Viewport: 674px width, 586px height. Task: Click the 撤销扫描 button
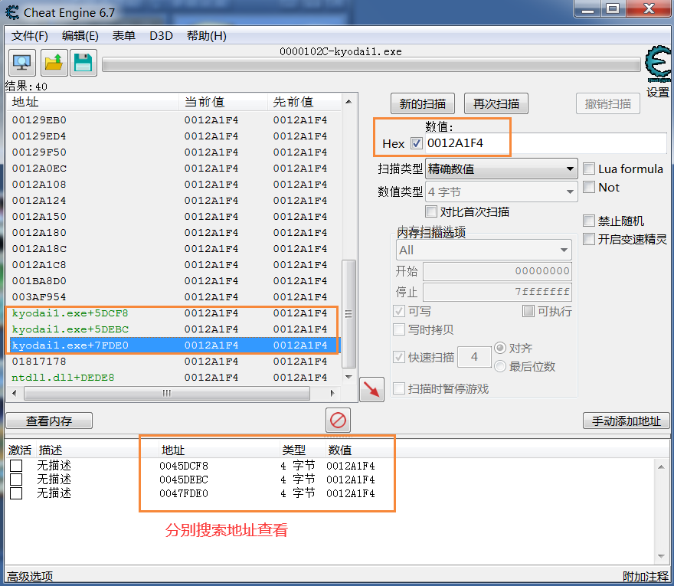point(608,103)
